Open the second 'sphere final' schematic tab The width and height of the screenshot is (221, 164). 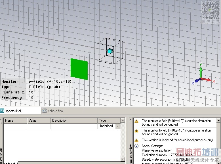[x=62, y=111]
